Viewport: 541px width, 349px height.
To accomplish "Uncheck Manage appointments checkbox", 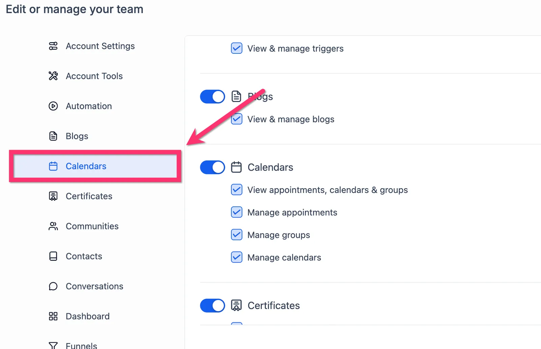I will pyautogui.click(x=237, y=212).
